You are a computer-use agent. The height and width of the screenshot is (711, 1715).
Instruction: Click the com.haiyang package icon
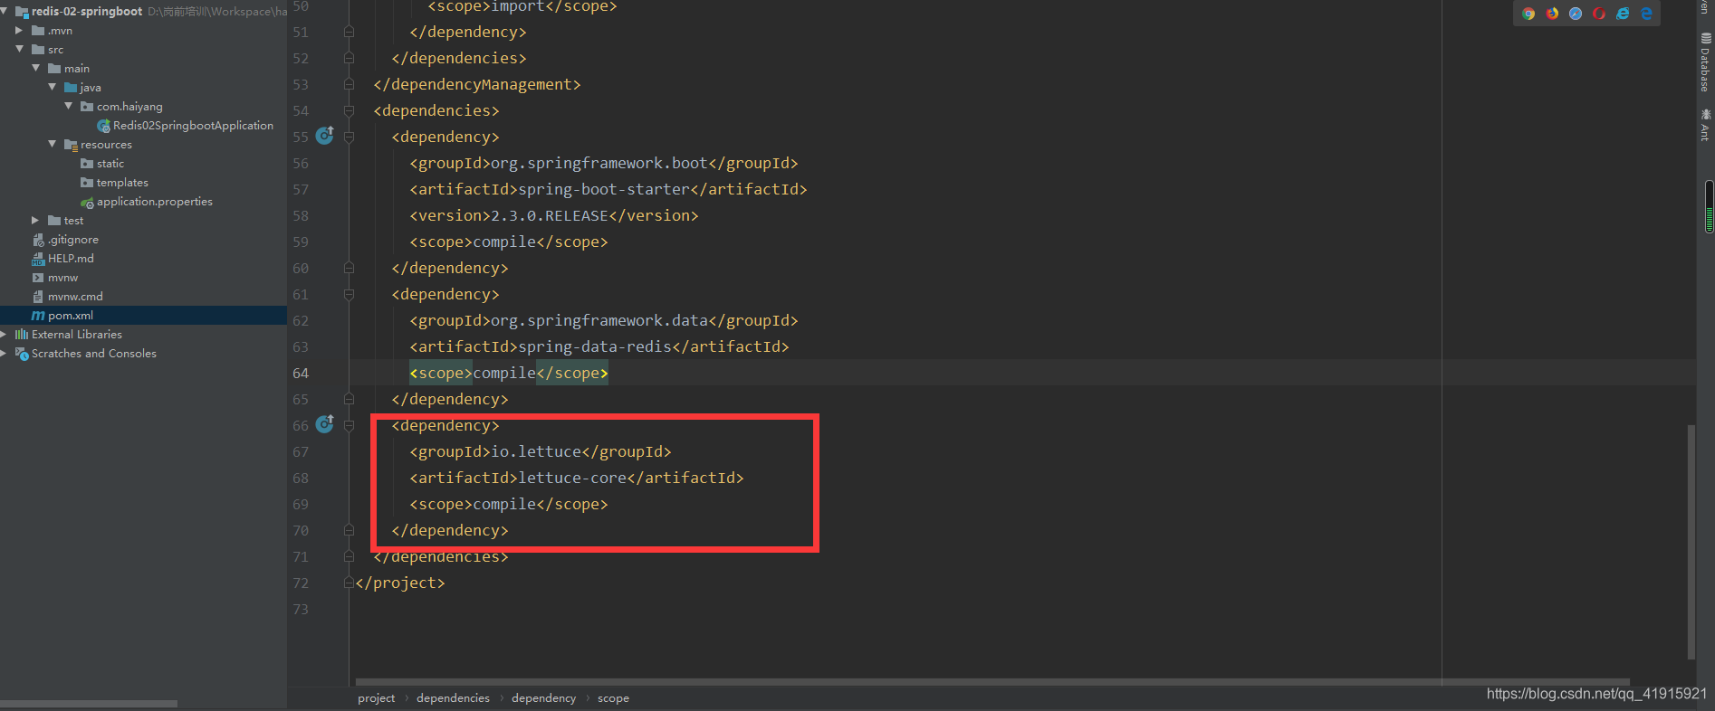[87, 107]
